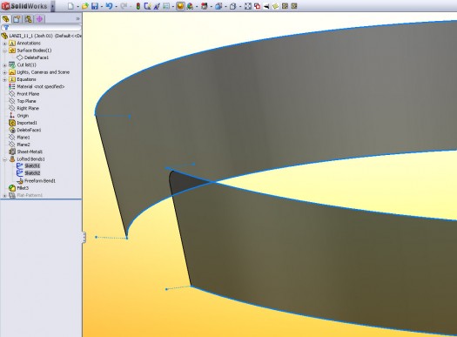
Task: Click the Open file folder icon
Action: coord(84,6)
